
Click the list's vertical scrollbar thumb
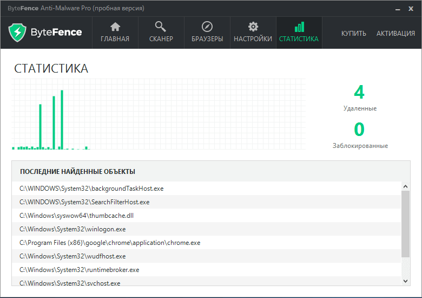click(x=405, y=223)
